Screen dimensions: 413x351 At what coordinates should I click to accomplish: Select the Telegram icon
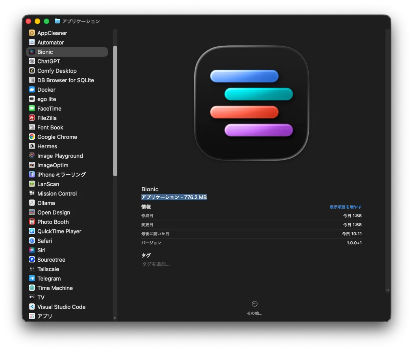coord(32,279)
